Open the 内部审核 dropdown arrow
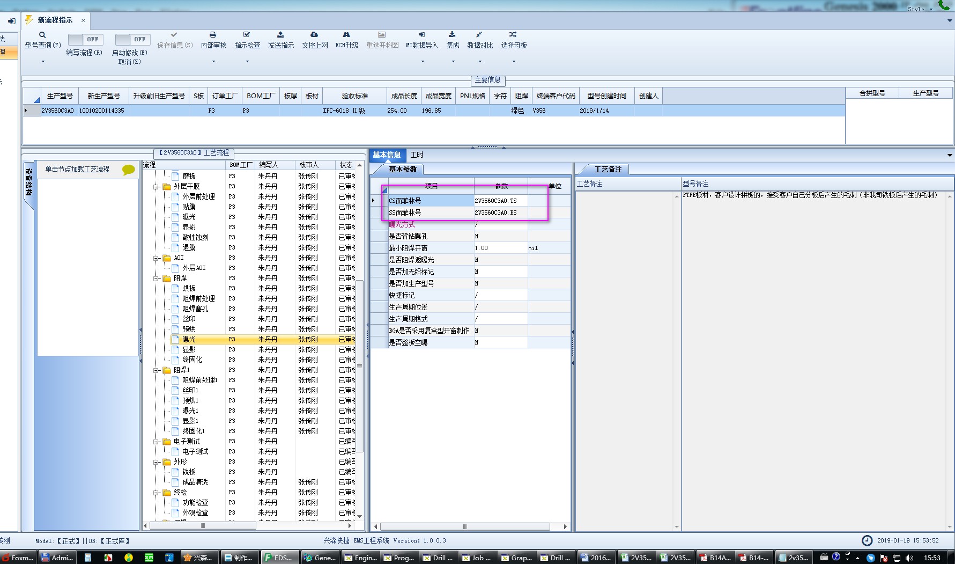Image resolution: width=955 pixels, height=564 pixels. (x=213, y=61)
